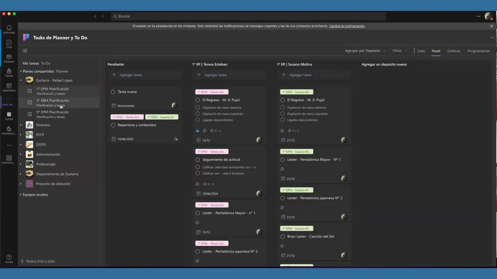Click the Buscar search field
The width and height of the screenshot is (497, 279).
click(x=248, y=16)
